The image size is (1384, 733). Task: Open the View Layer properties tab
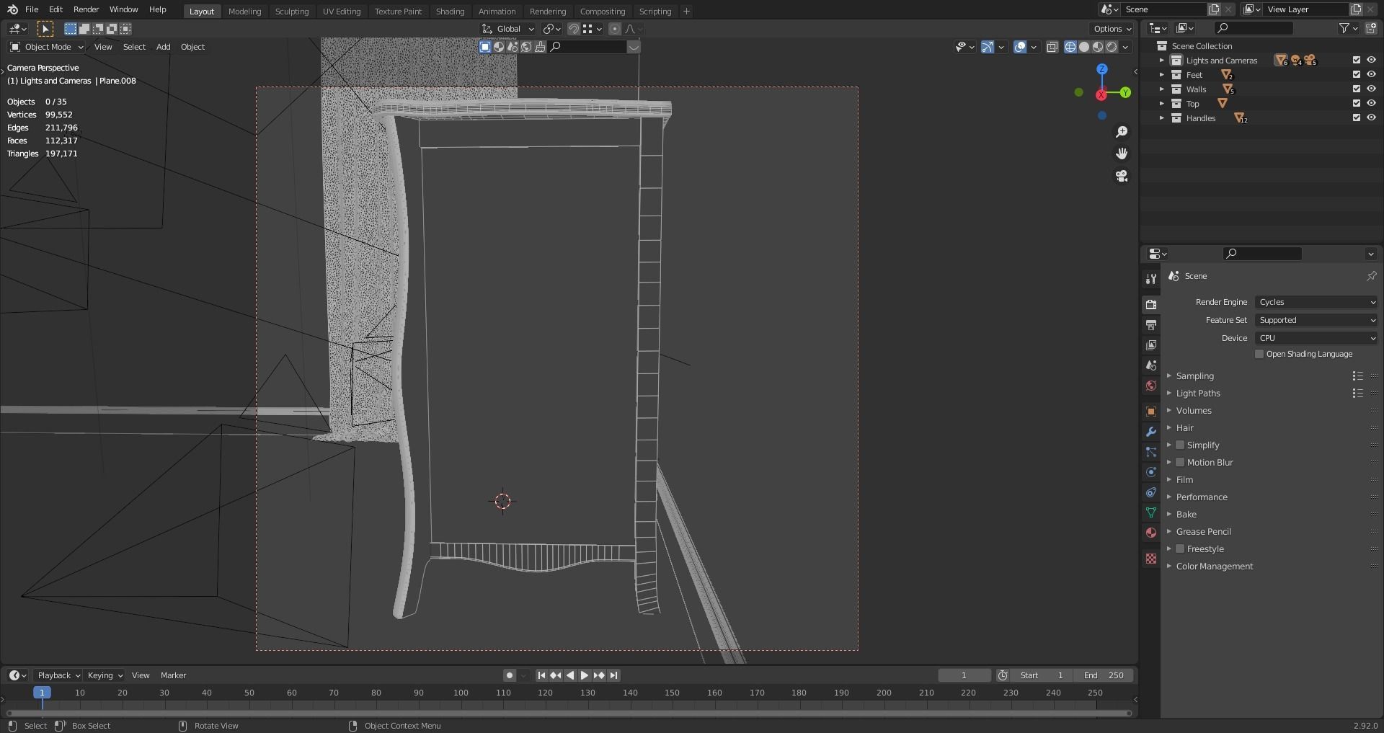[x=1151, y=345]
